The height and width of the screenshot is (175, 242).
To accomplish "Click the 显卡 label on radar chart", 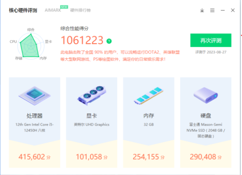I will 48,42.
